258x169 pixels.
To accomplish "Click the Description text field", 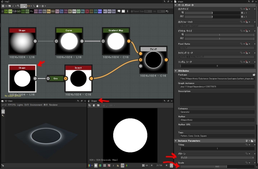I will (x=217, y=99).
